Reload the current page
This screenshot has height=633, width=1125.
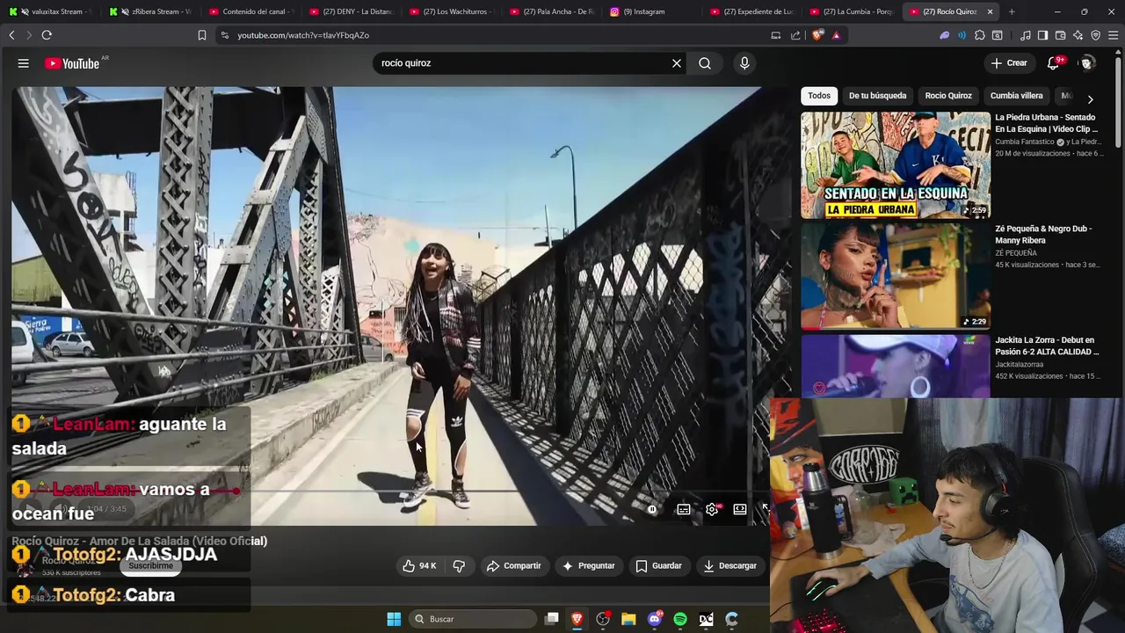click(47, 35)
